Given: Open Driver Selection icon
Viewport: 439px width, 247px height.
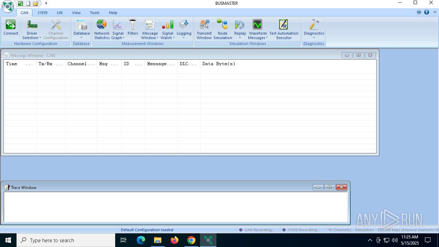Looking at the screenshot, I should tap(32, 25).
